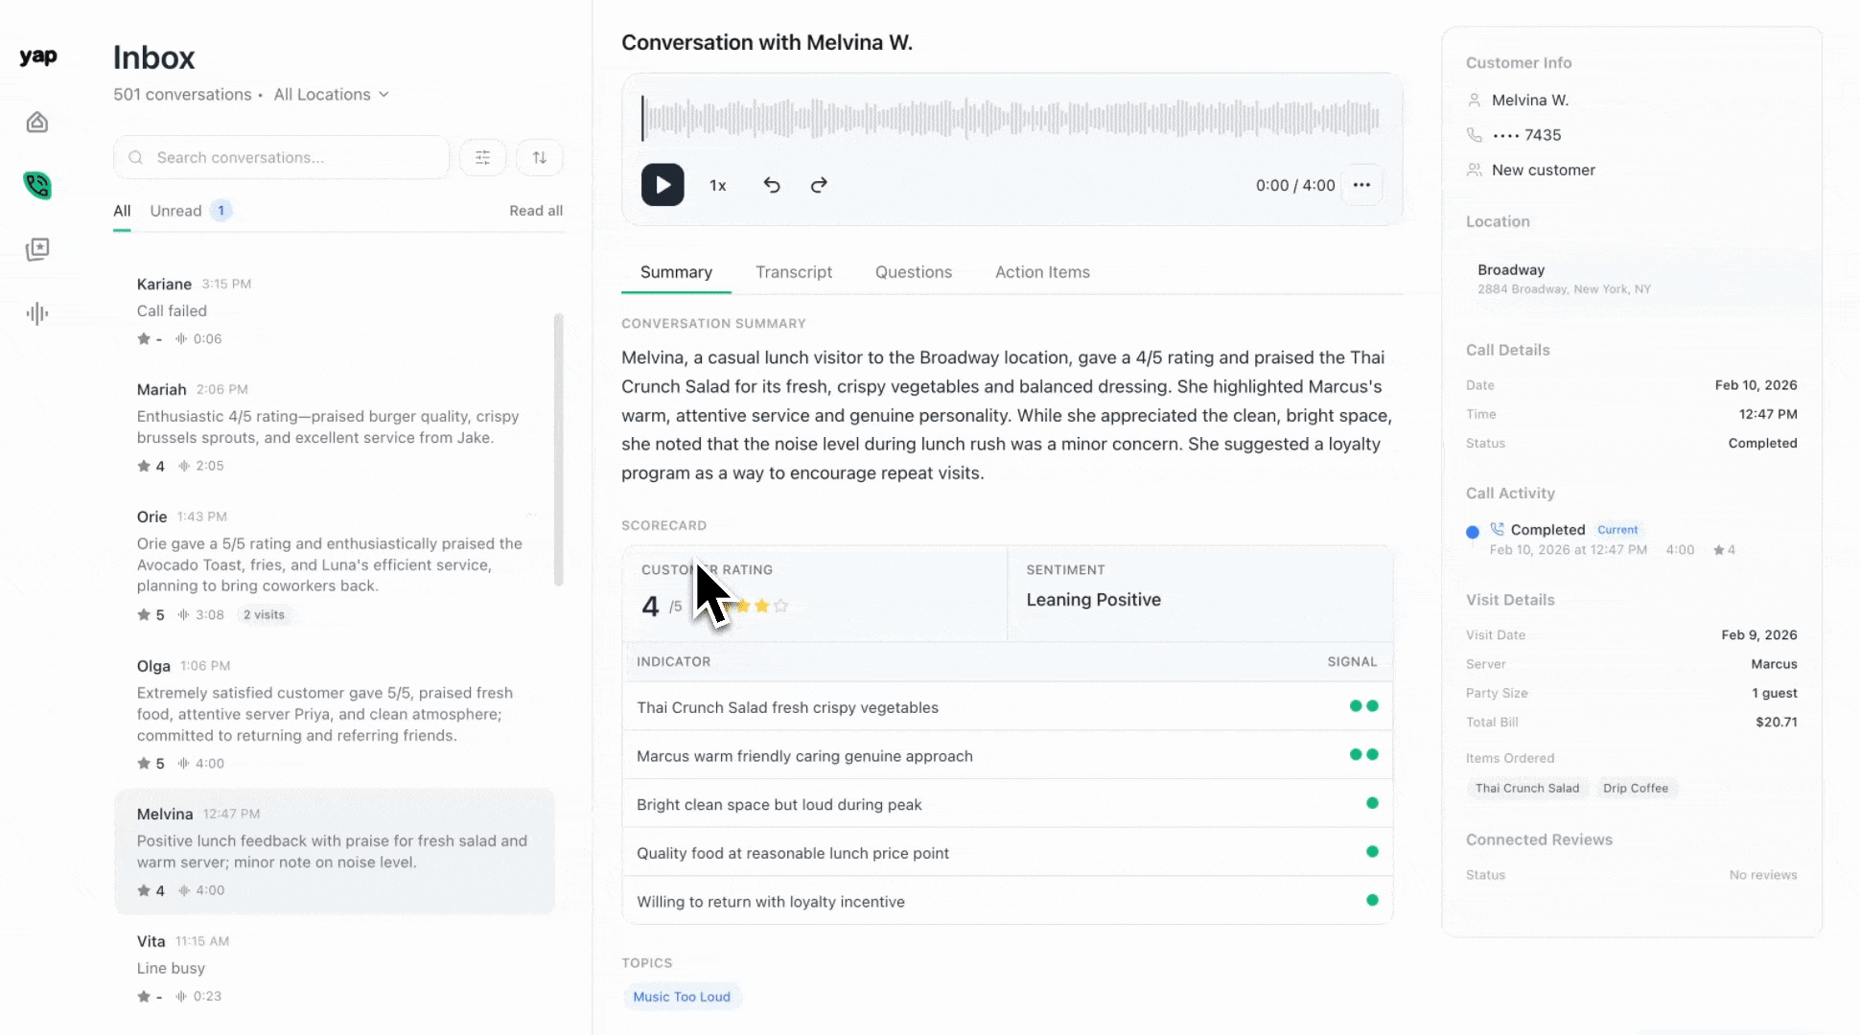Open the more options ellipsis on the player
Viewport: 1860px width, 1035px height.
coord(1361,185)
